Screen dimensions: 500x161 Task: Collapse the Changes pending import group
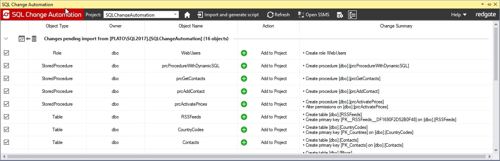[x=6, y=39]
